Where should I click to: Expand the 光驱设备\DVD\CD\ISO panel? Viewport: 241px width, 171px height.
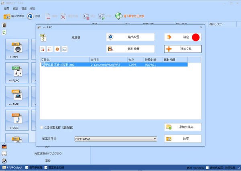click(48, 153)
